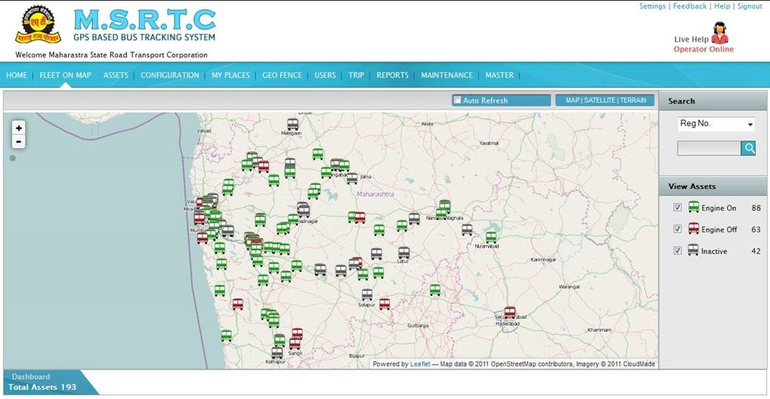Click the Karimnagar city label
This screenshot has width=770, height=399.
coord(543,259)
